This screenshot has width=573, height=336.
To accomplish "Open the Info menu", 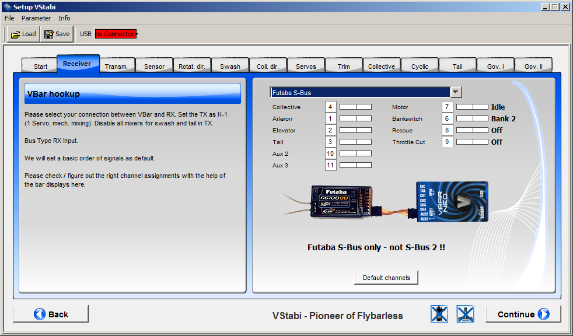I will click(x=64, y=18).
